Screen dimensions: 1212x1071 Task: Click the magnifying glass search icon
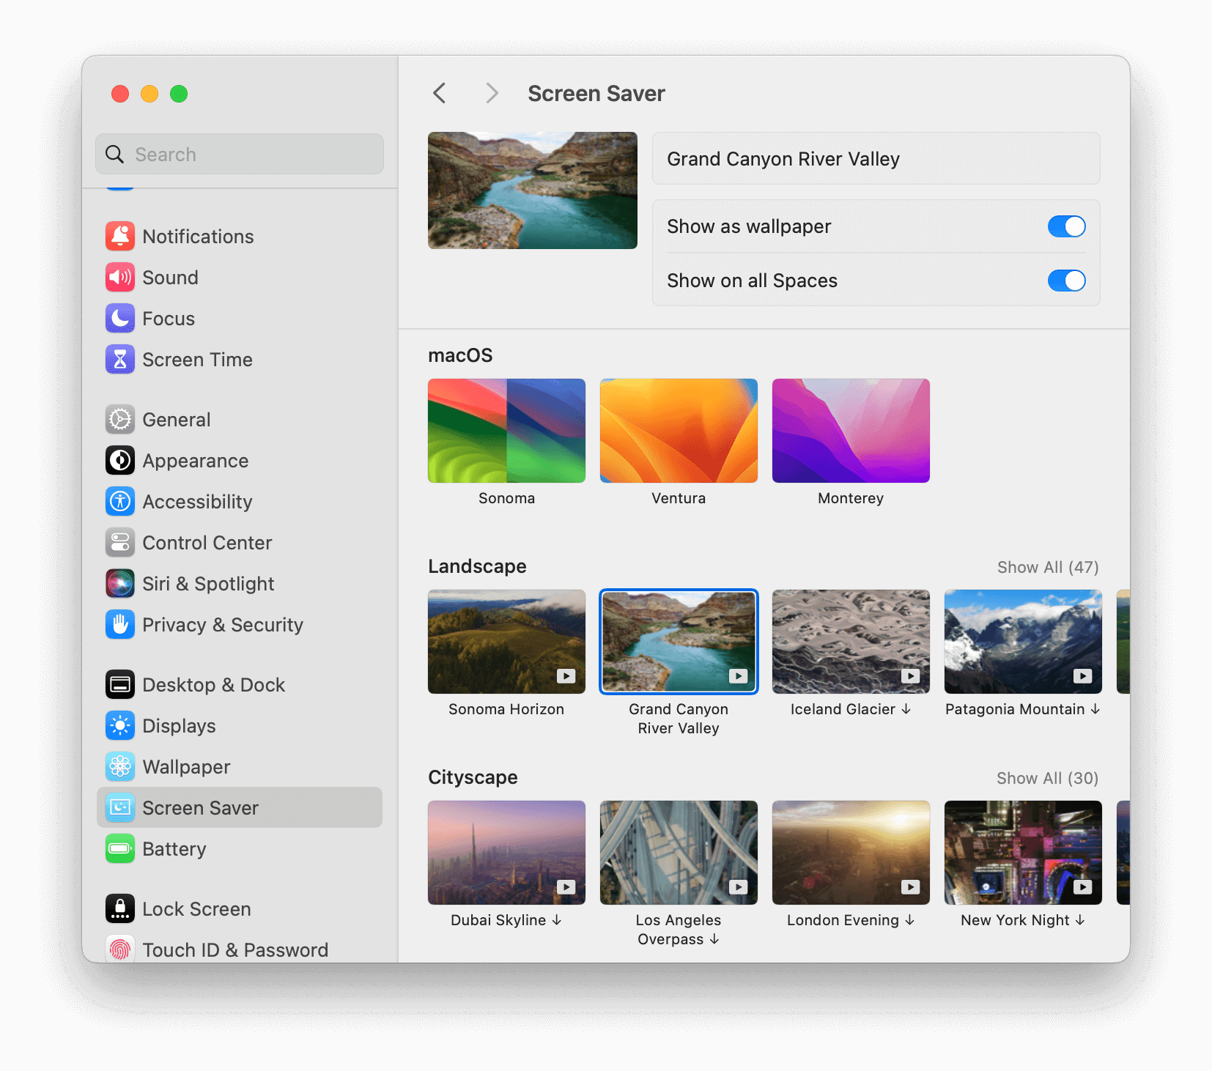coord(115,154)
